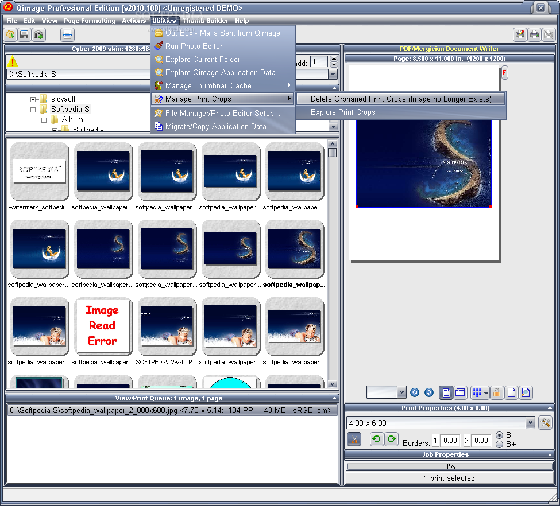Collapse the Album folder node
560x506 pixels.
44,120
